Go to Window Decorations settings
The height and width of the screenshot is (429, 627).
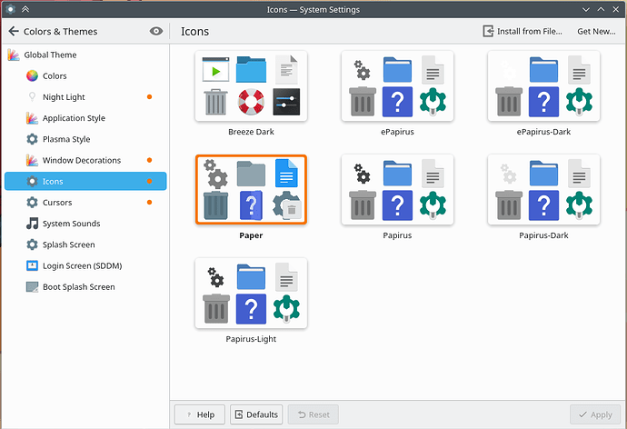click(81, 160)
